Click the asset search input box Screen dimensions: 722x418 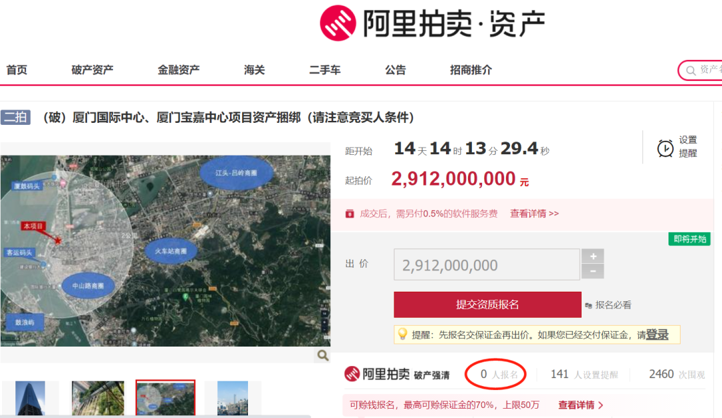click(700, 70)
